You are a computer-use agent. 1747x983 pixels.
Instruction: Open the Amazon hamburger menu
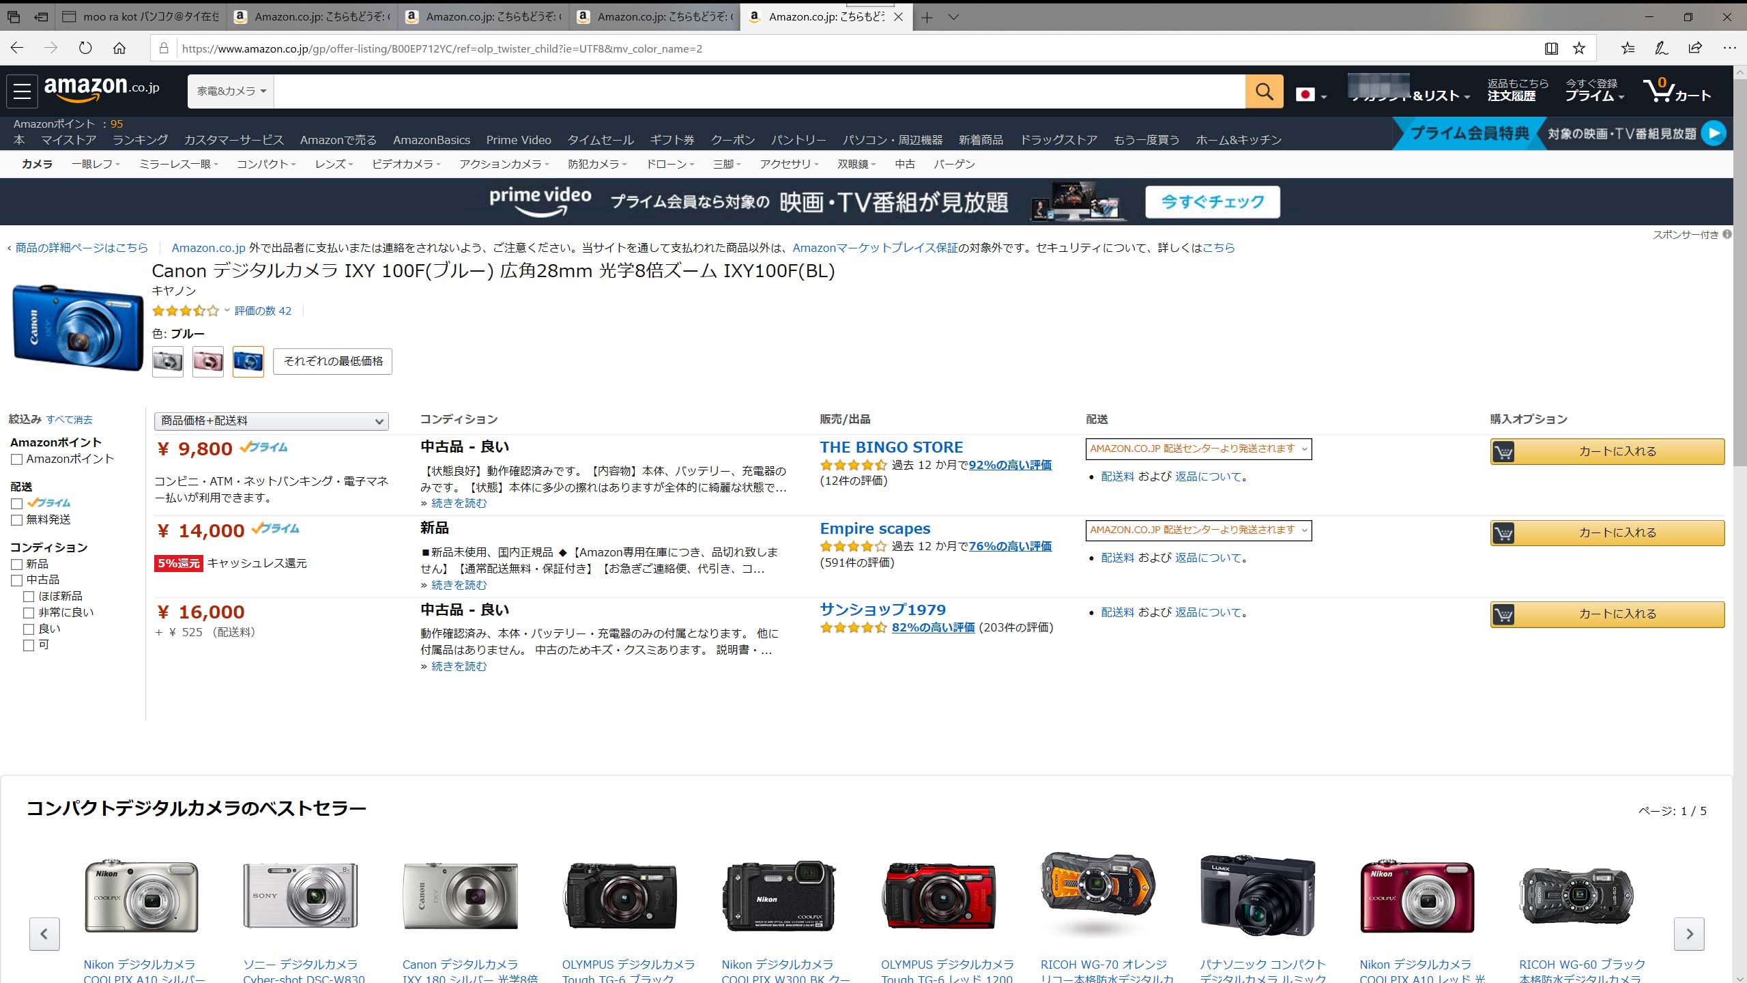click(22, 91)
